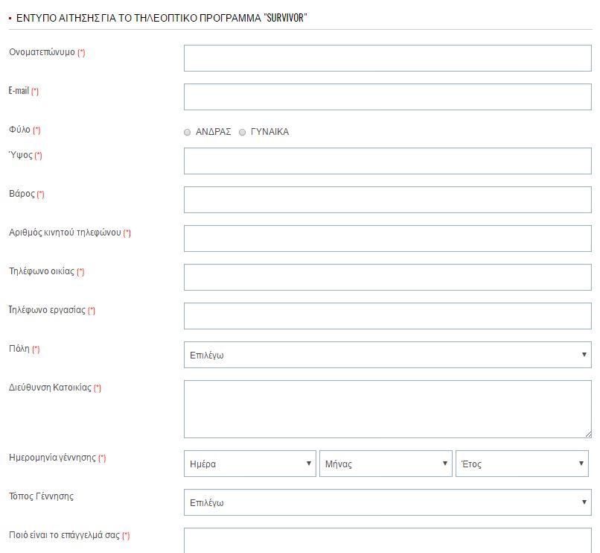Click the Ύψος input field
The height and width of the screenshot is (553, 600).
tap(387, 161)
